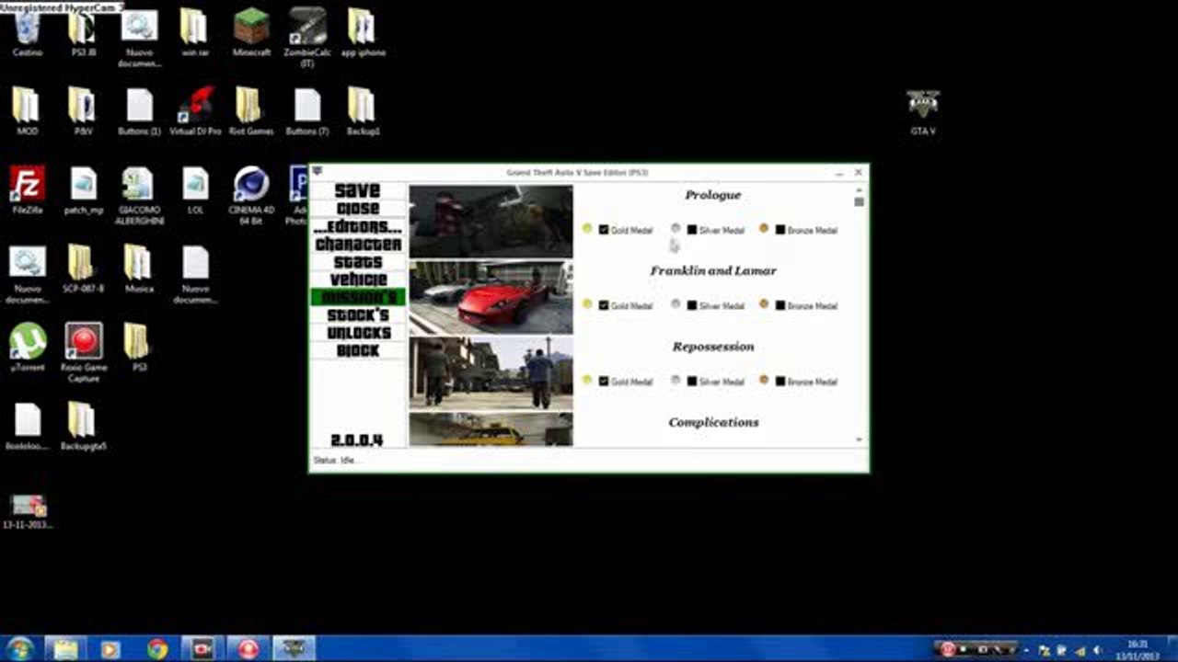Screen dimensions: 1178x662
Task: Toggle the Prologue Bronze Medal checkbox
Action: [780, 230]
